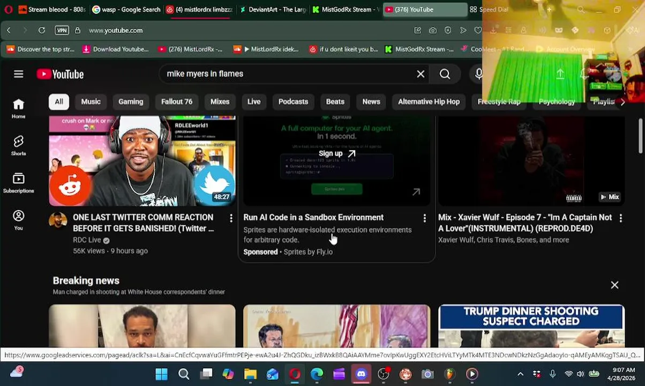Open the YouTube guide hamburger menu
This screenshot has height=386, width=645.
[x=19, y=74]
